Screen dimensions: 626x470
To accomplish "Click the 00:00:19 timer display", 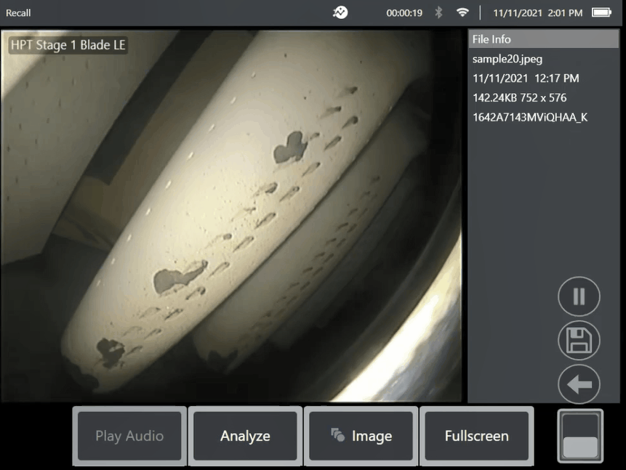I will point(404,13).
